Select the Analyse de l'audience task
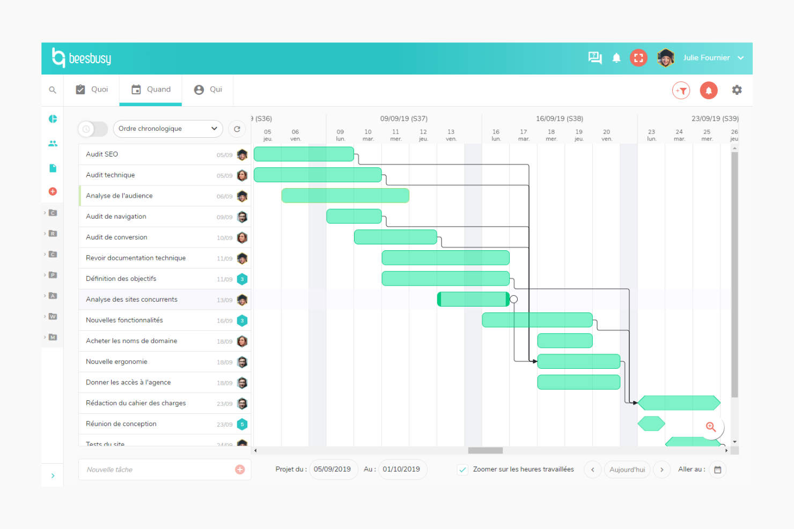Viewport: 794px width, 529px height. [165, 196]
